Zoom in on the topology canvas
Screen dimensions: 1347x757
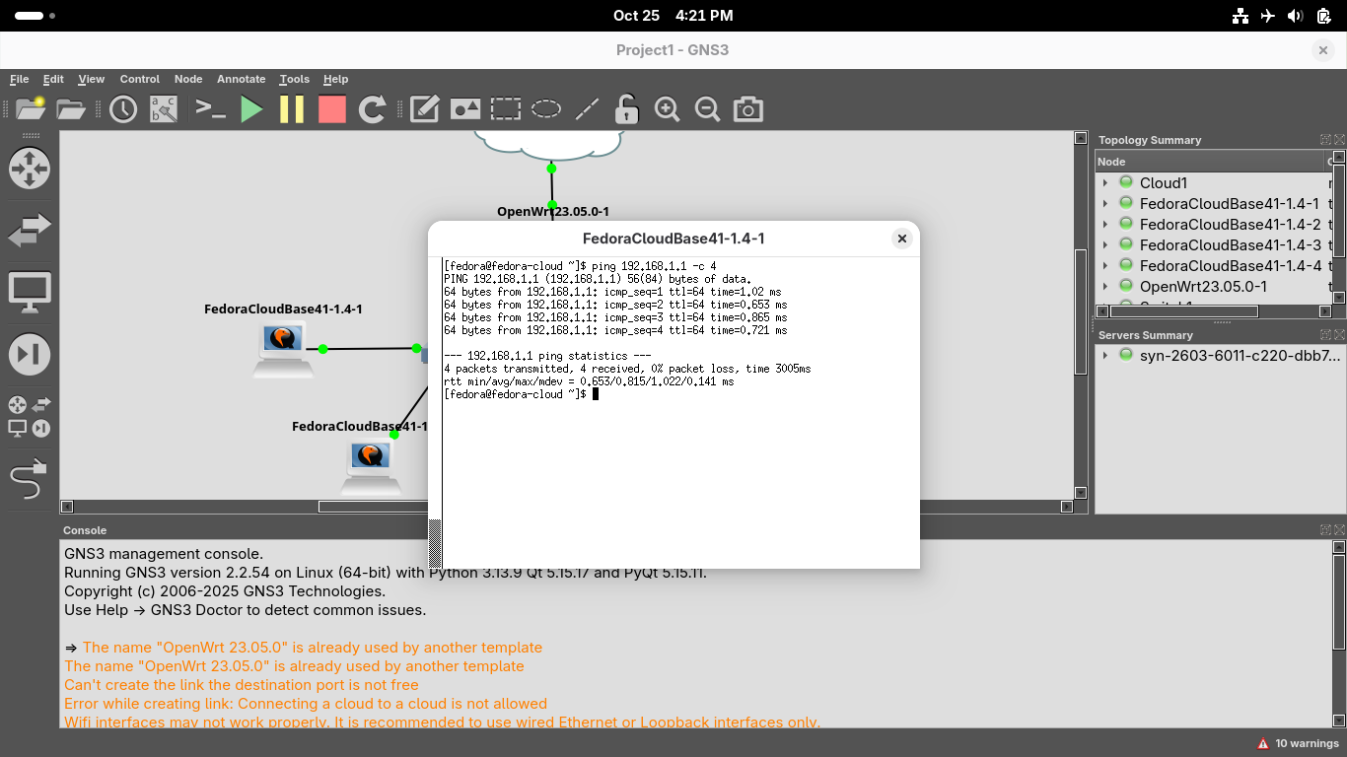[668, 109]
